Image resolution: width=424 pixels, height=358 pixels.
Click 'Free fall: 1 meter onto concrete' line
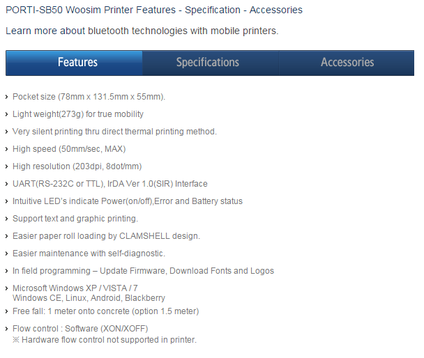[106, 311]
